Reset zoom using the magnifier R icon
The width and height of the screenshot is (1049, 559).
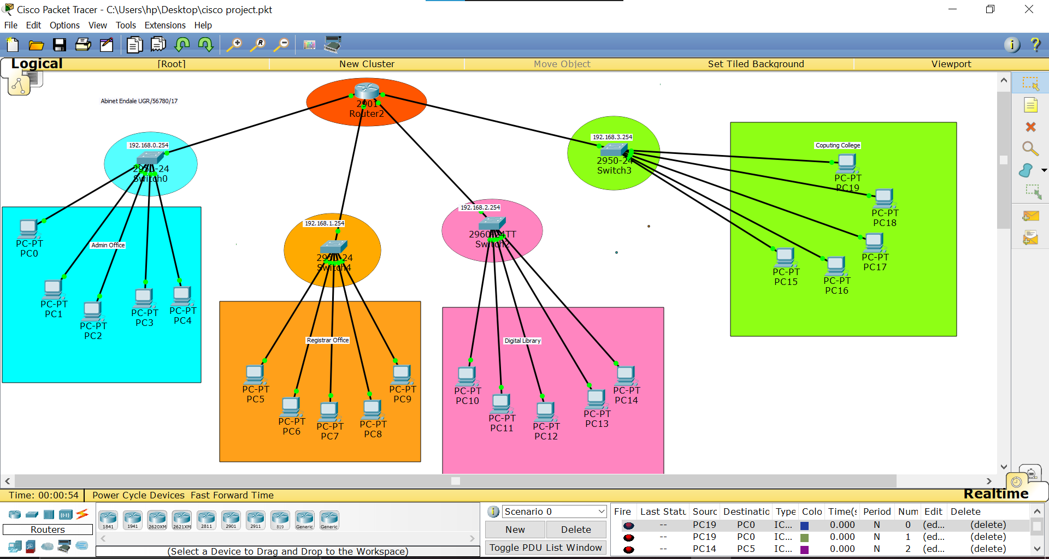coord(258,45)
